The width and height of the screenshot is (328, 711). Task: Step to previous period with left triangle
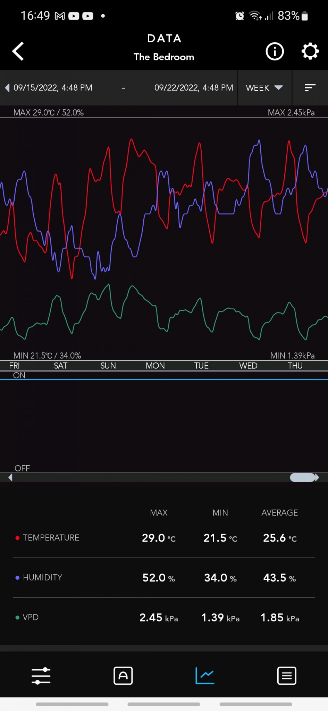tap(7, 88)
